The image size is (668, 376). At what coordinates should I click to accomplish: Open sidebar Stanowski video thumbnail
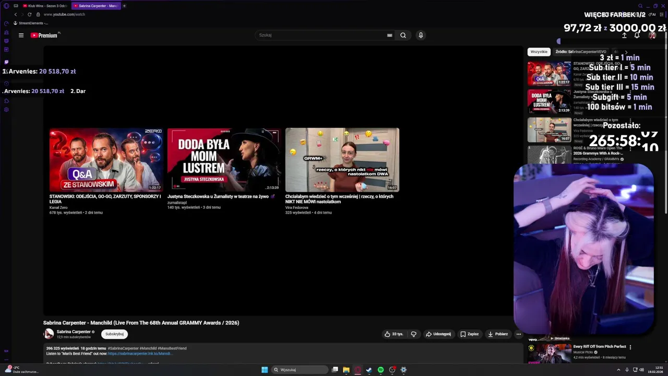549,73
